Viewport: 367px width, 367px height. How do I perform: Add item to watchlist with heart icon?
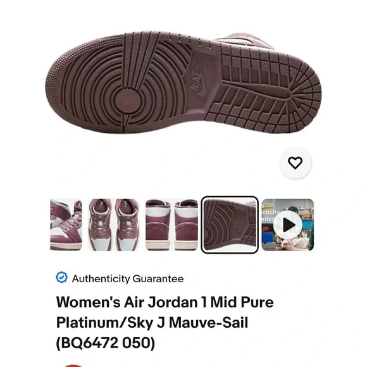tap(295, 163)
